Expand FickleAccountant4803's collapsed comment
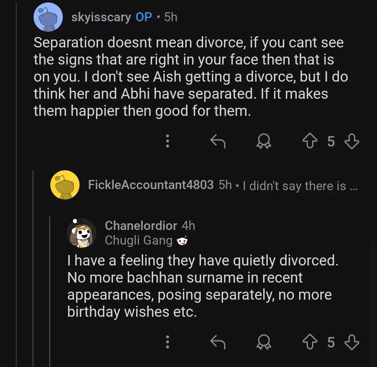The height and width of the screenshot is (367, 377). point(297,186)
